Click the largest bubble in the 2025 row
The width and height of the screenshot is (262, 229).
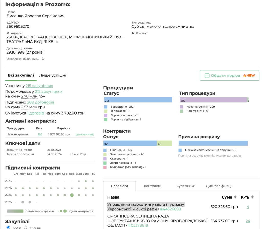coord(72,195)
